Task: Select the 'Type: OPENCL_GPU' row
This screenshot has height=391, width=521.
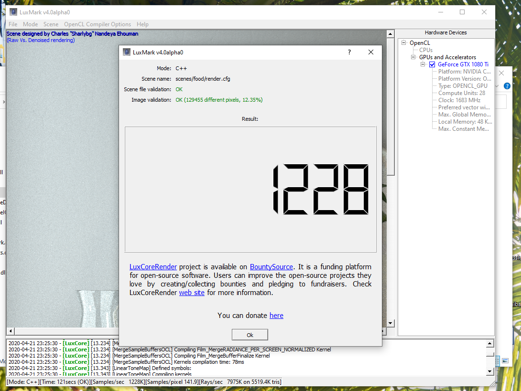Action: click(463, 86)
